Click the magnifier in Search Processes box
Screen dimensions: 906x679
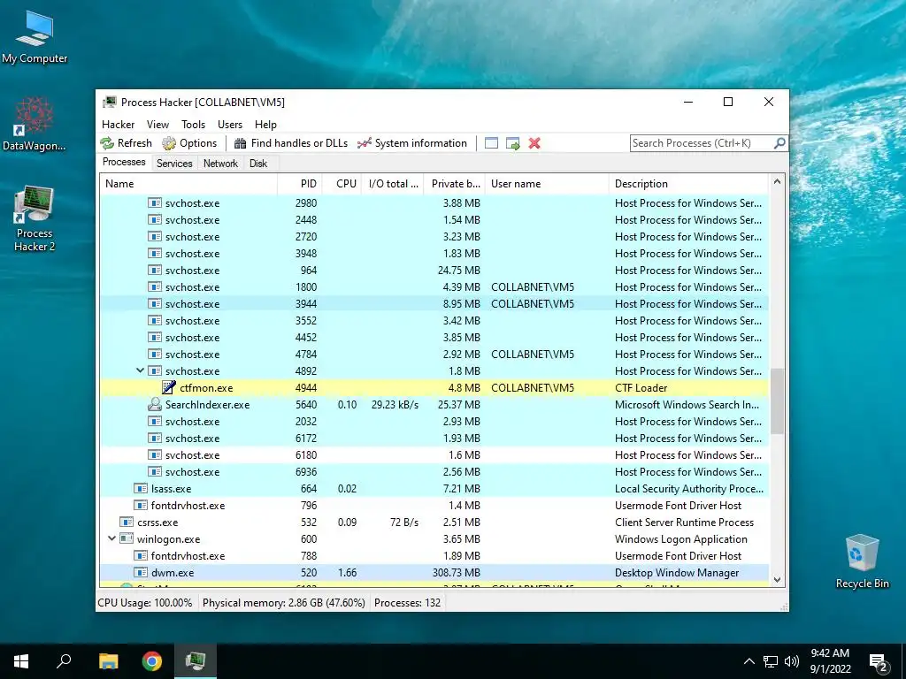[x=779, y=142]
